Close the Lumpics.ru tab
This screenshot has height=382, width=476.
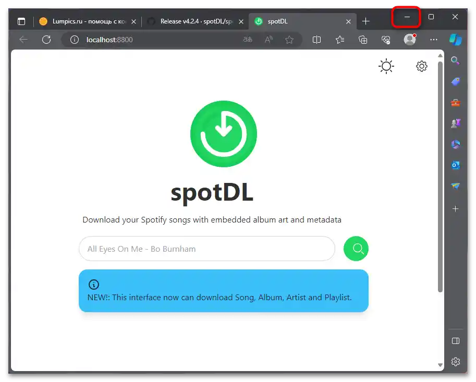click(133, 21)
